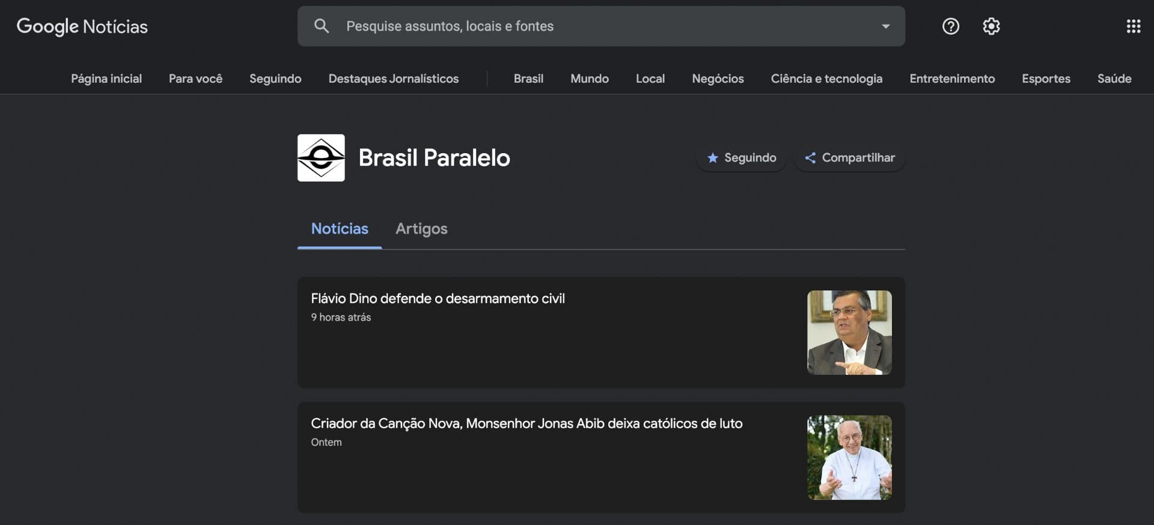
Task: Open the Monsenhor Jonas Abib article headline
Action: (x=527, y=423)
